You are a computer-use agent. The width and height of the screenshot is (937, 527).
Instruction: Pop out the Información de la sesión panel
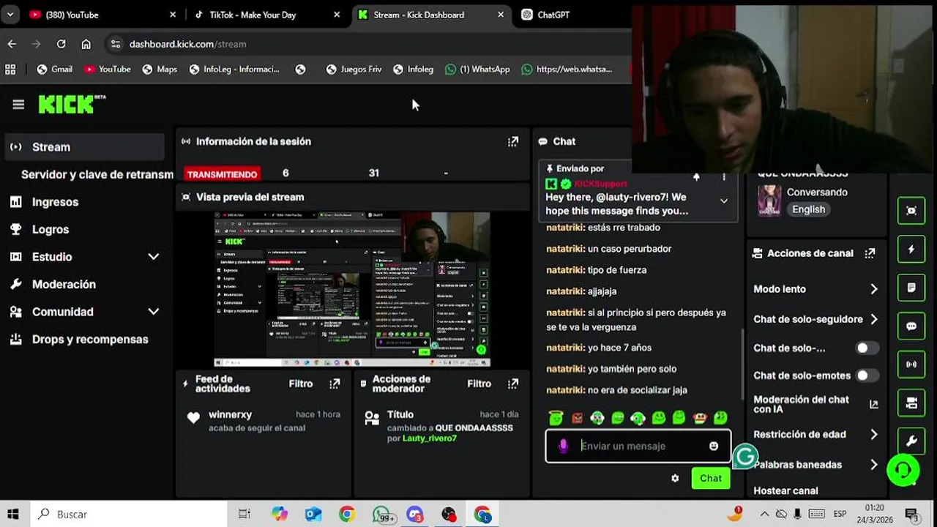513,141
